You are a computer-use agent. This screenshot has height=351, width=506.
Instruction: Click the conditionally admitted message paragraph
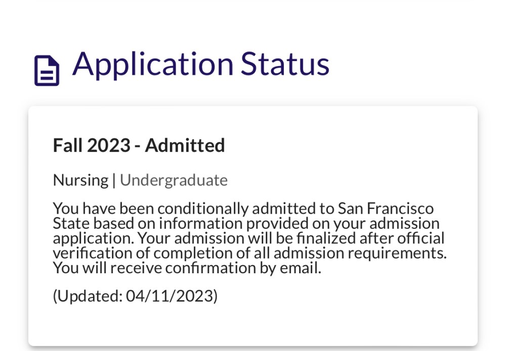click(x=250, y=238)
